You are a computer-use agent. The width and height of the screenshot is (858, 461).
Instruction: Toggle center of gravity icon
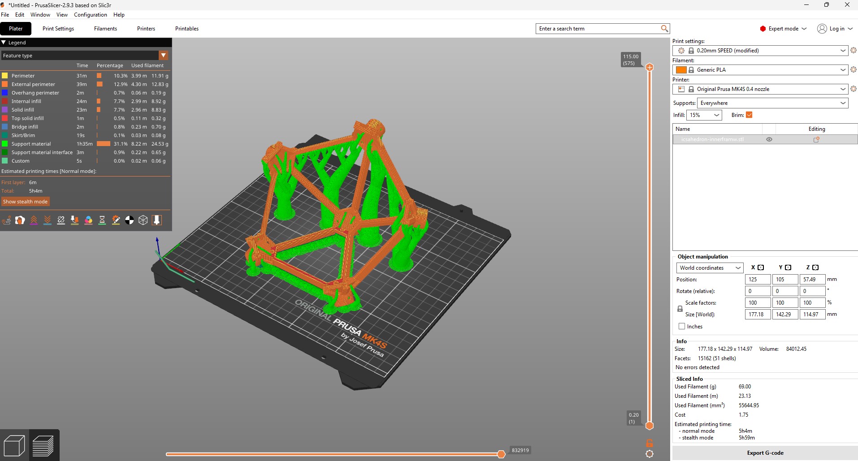(x=129, y=220)
